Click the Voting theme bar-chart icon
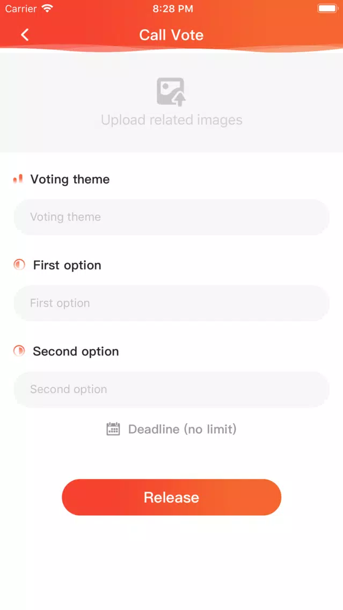Viewport: 343px width, 610px height. click(18, 179)
